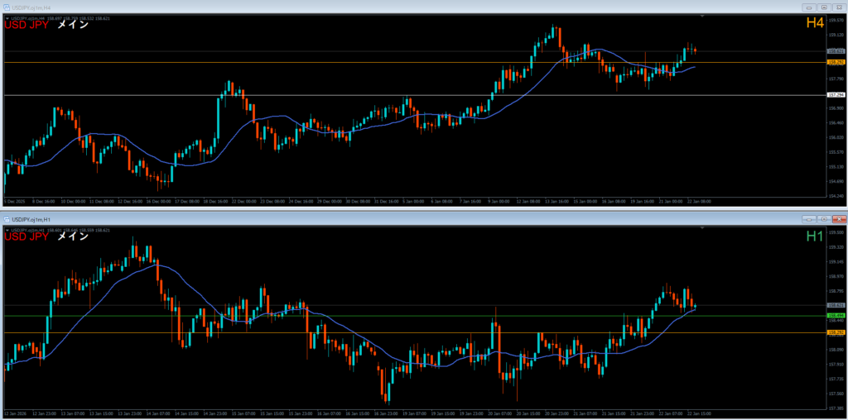Image resolution: width=848 pixels, height=420 pixels.
Task: Click the orange 158.292 price label on H1
Action: [835, 332]
